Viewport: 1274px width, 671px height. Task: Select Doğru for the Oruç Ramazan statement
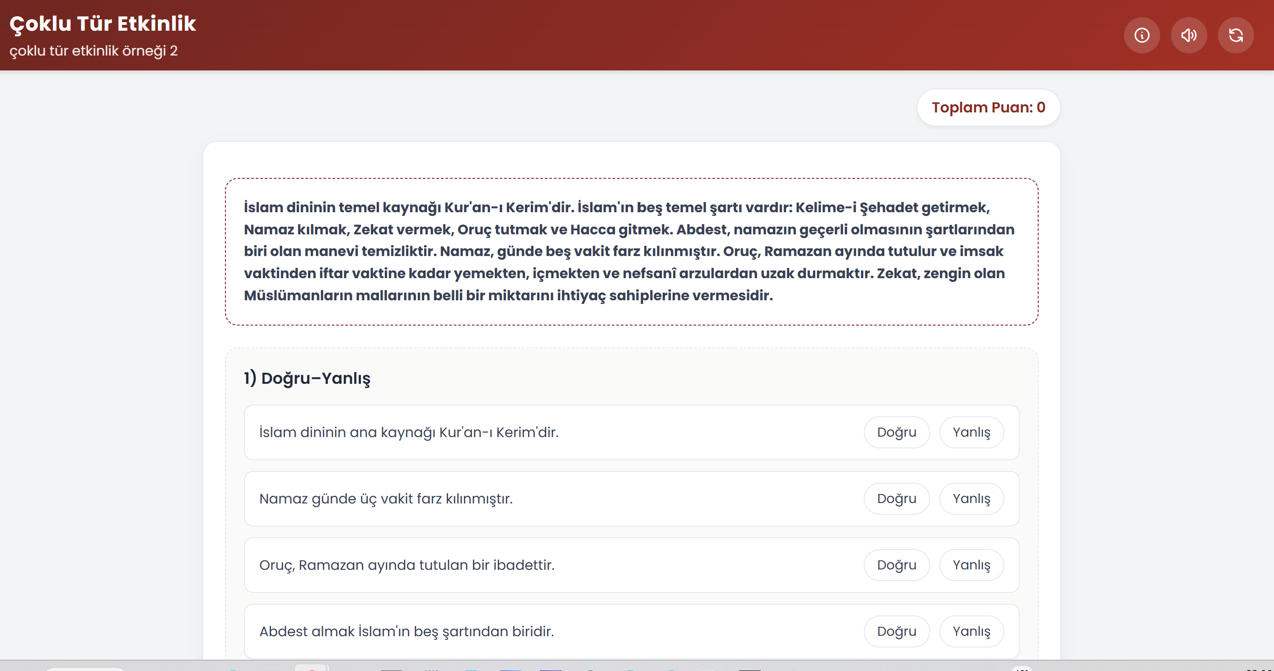896,565
